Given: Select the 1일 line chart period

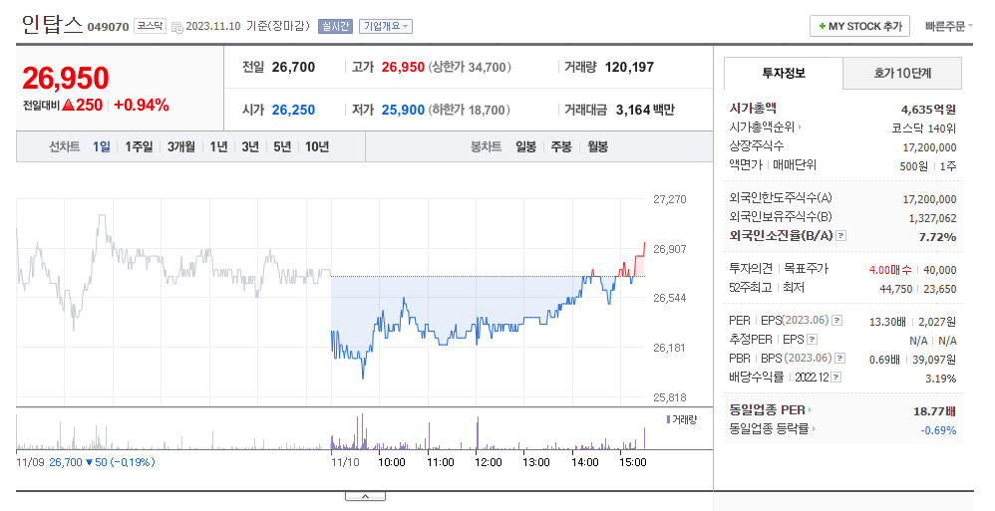Looking at the screenshot, I should tap(101, 146).
